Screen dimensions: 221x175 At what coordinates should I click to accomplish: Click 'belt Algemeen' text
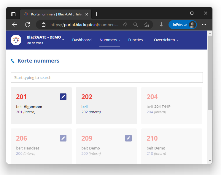tap(29, 107)
